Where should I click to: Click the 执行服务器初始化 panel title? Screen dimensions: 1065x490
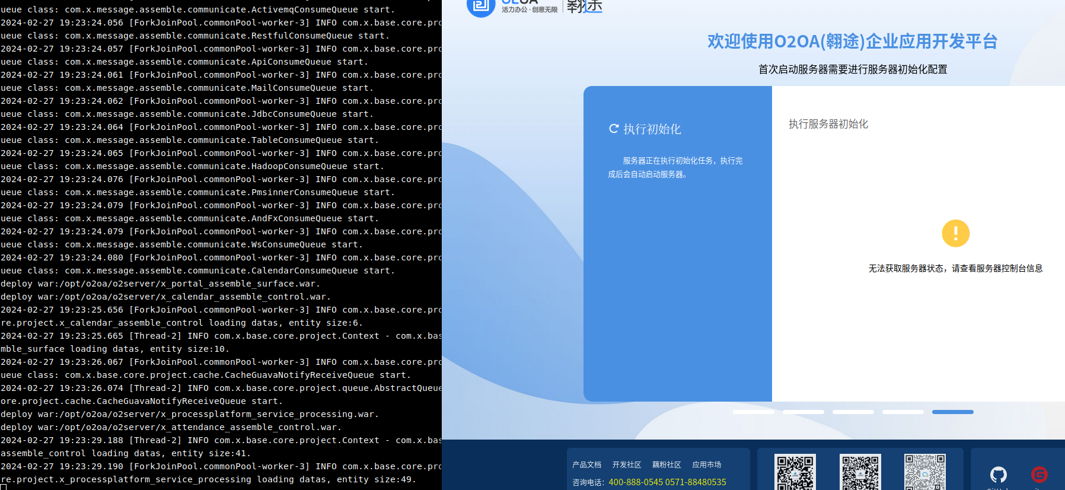click(x=828, y=124)
